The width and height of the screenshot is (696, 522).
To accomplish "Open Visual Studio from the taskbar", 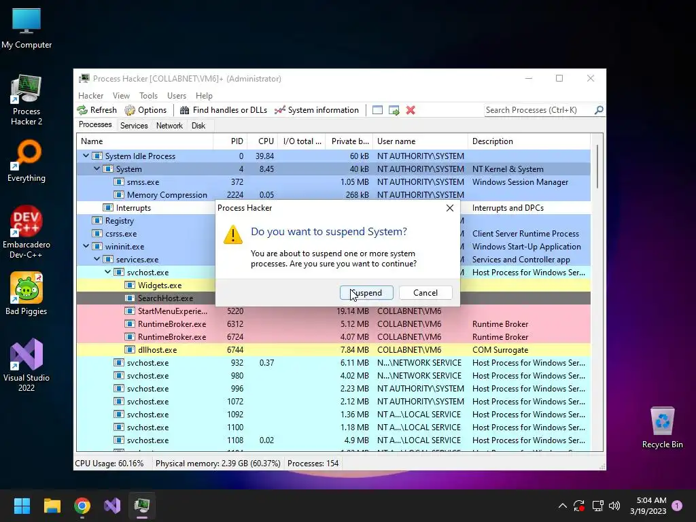I will (112, 506).
